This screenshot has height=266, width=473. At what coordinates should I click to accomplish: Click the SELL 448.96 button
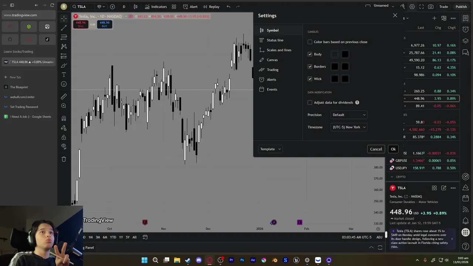(x=81, y=24)
